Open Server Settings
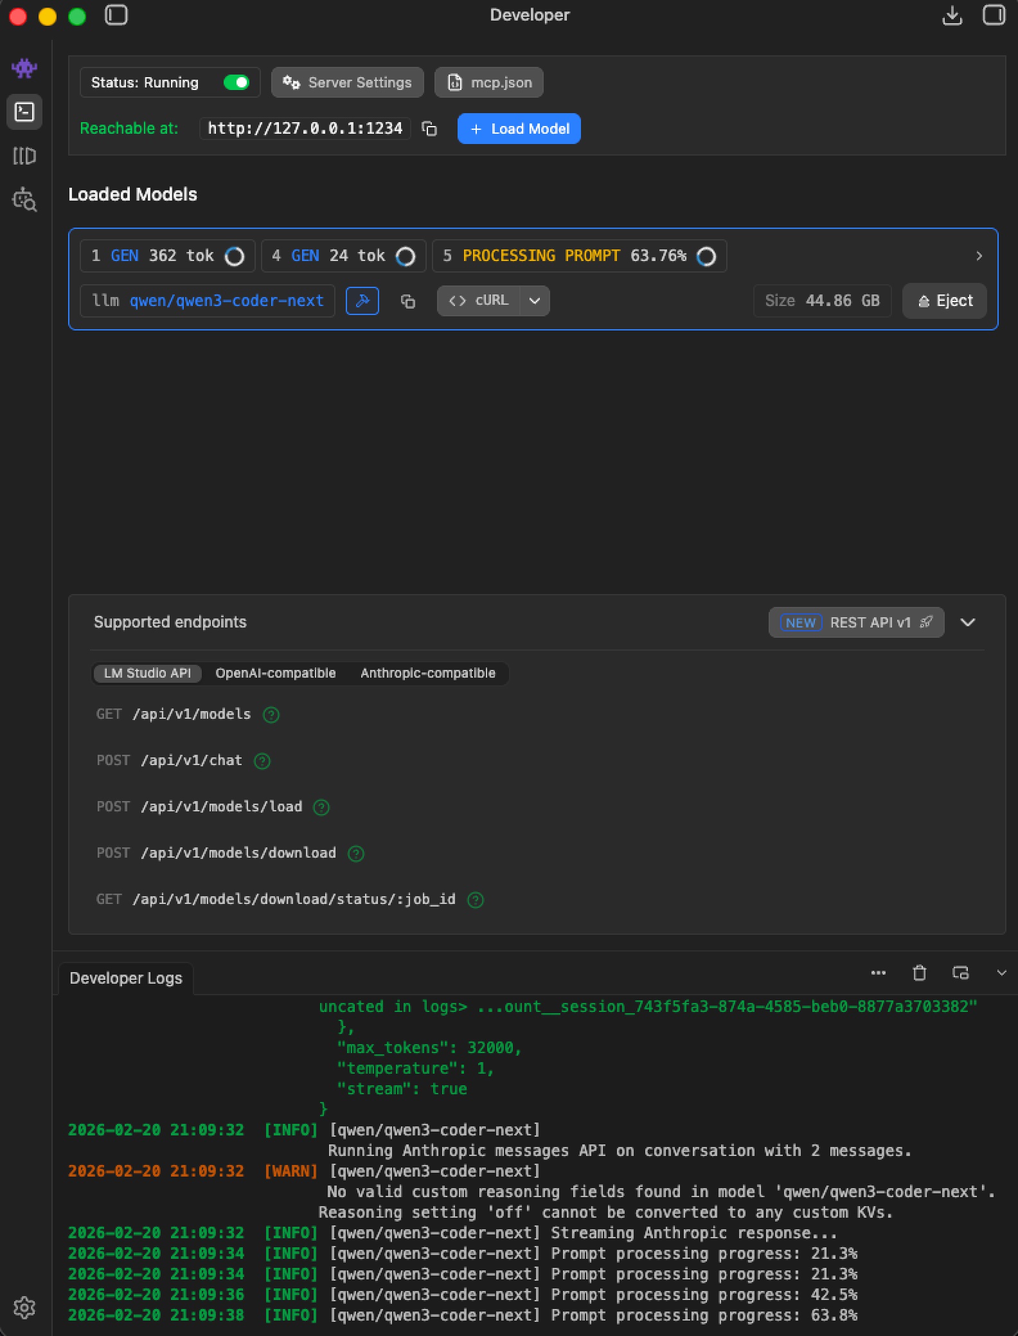1018x1336 pixels. pos(348,82)
